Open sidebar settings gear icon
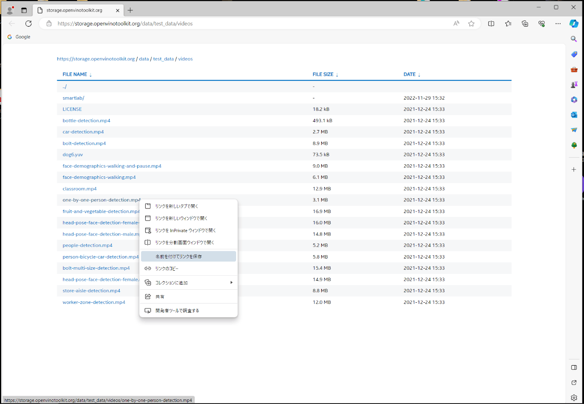Viewport: 584px width, 404px height. tap(574, 397)
